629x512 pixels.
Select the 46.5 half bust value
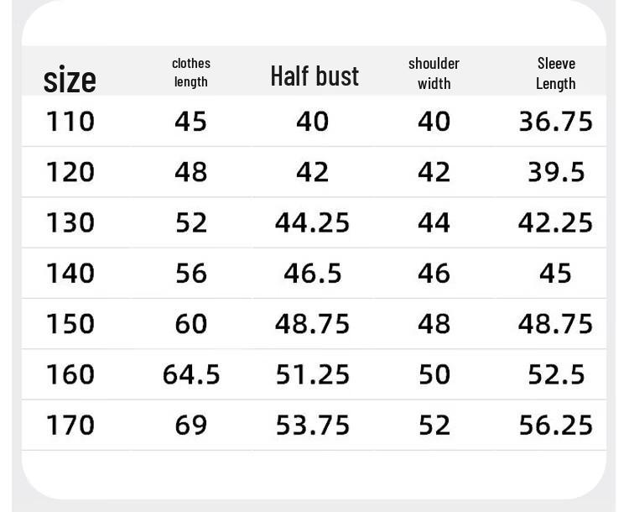point(312,273)
